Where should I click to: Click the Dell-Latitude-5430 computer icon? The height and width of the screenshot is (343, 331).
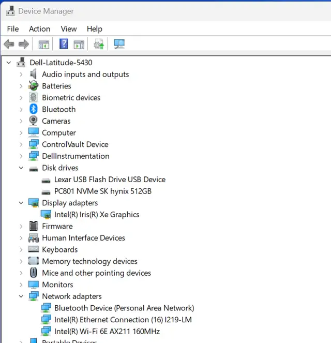pos(21,62)
